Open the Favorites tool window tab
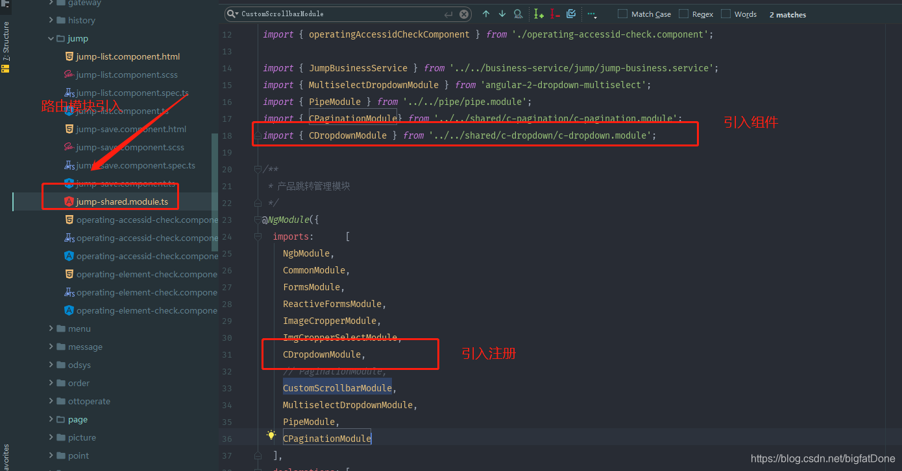 pyautogui.click(x=6, y=457)
